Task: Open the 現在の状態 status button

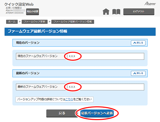Action: [x=33, y=11]
